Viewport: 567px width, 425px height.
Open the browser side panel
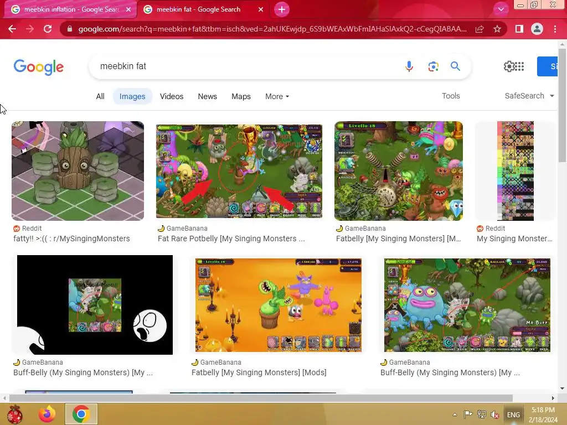pos(519,29)
